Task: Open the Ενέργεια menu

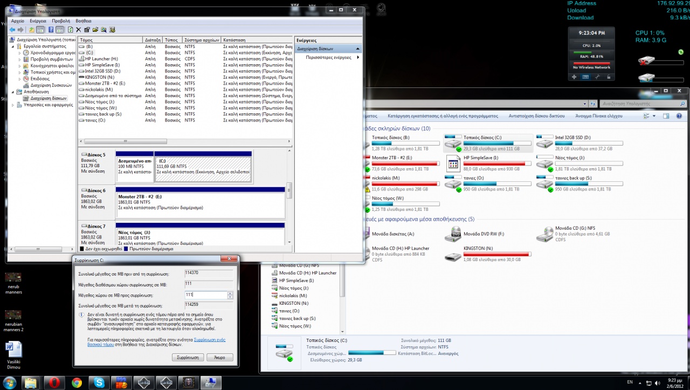Action: click(x=38, y=21)
